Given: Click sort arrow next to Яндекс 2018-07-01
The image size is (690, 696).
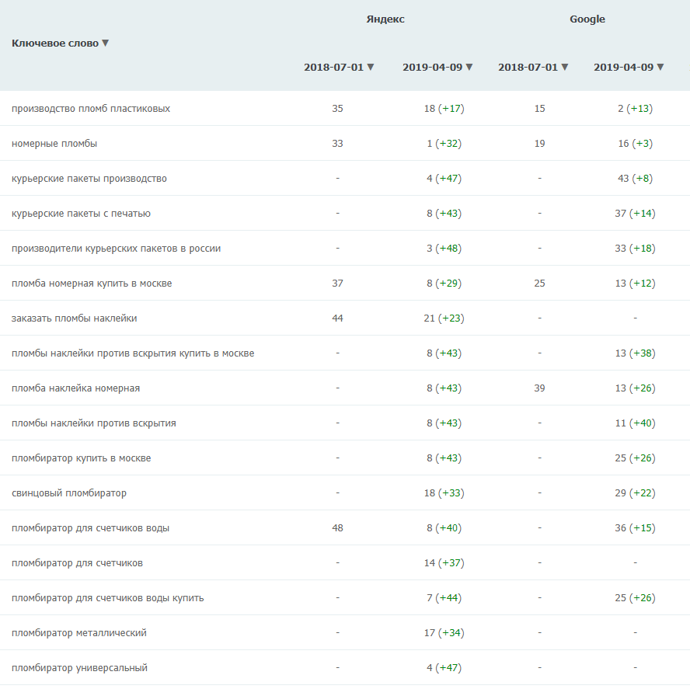Looking at the screenshot, I should pos(371,68).
